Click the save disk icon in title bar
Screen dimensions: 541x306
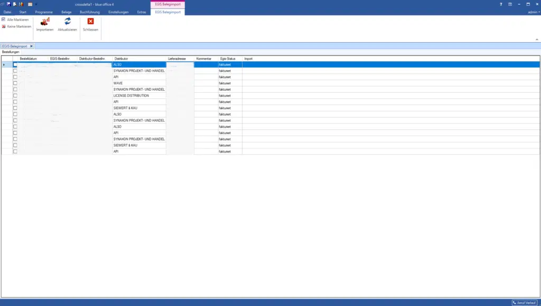[8, 4]
